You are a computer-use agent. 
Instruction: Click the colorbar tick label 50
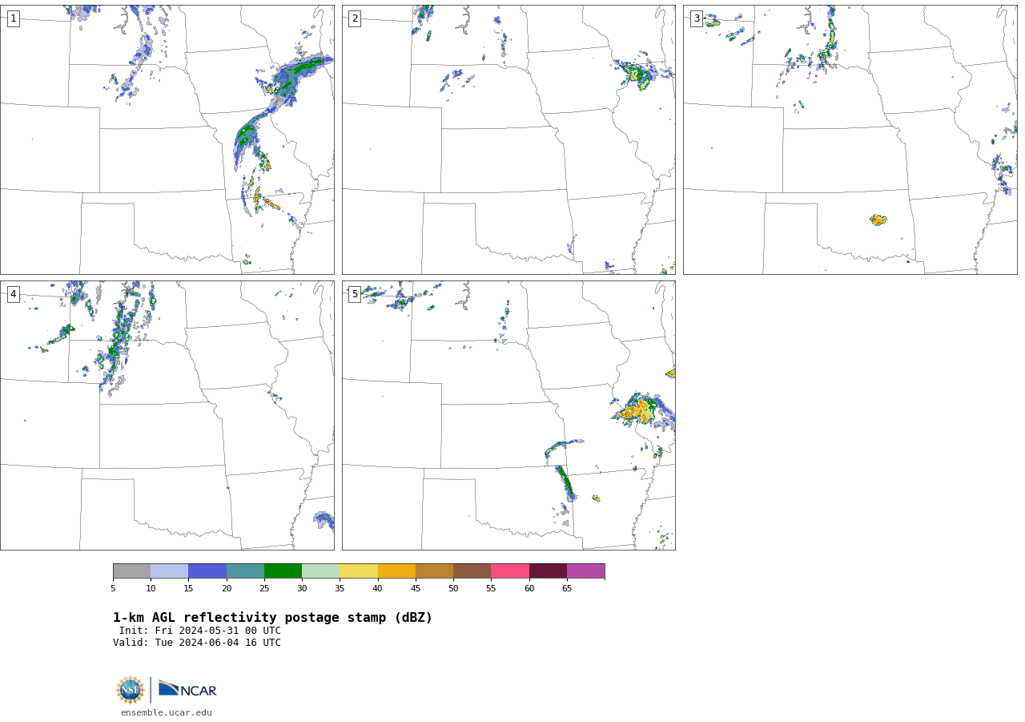point(453,589)
